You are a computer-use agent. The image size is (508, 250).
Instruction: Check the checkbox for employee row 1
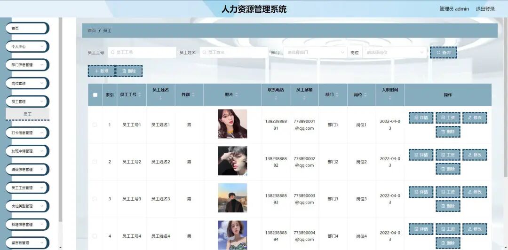click(x=95, y=125)
